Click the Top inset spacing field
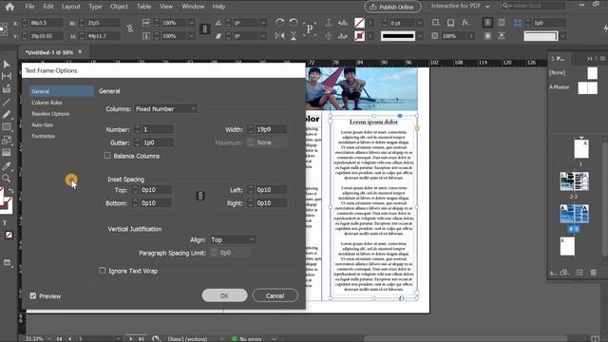The image size is (608, 342). [x=156, y=190]
